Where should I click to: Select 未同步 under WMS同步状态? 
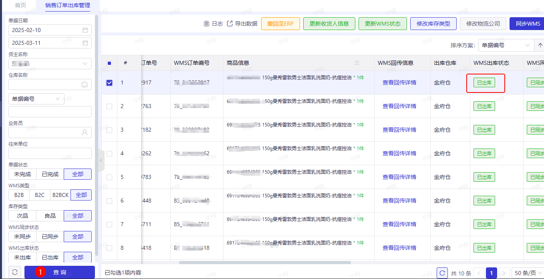[x=22, y=237]
